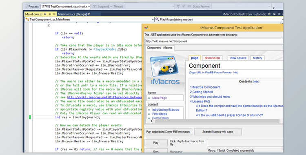306x155 pixels.
Task: Open the Stack Frame combo box
Action: [x=241, y=7]
